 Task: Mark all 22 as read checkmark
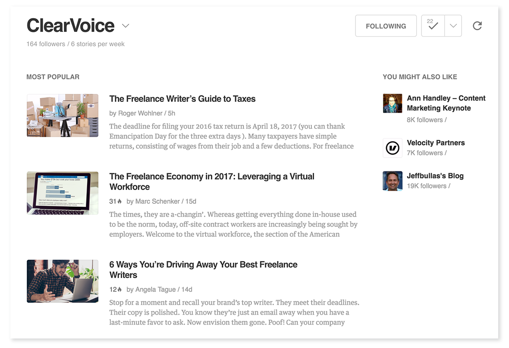[x=433, y=25]
